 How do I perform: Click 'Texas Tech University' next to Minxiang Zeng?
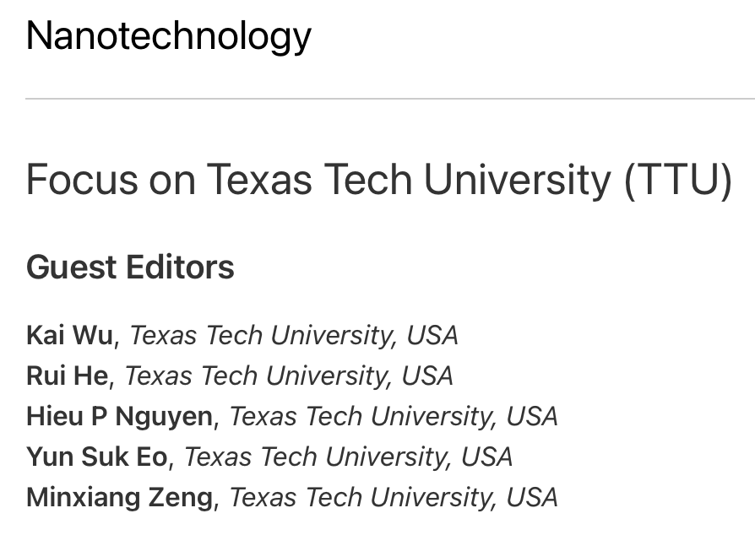click(361, 497)
